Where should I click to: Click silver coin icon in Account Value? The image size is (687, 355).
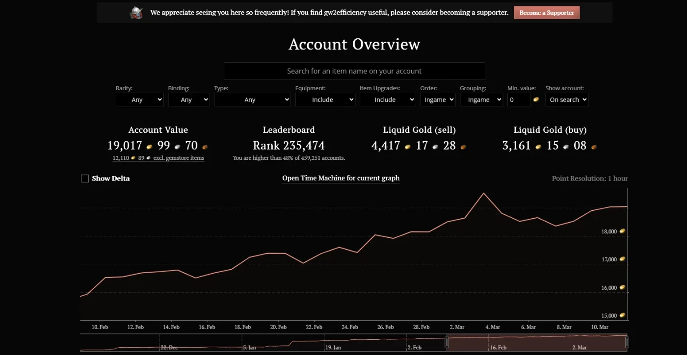pyautogui.click(x=178, y=146)
